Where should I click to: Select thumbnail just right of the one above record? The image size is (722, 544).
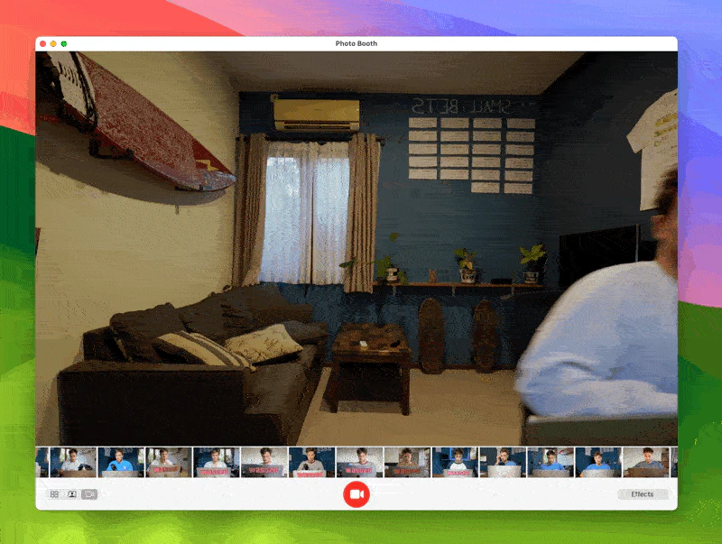(x=407, y=462)
